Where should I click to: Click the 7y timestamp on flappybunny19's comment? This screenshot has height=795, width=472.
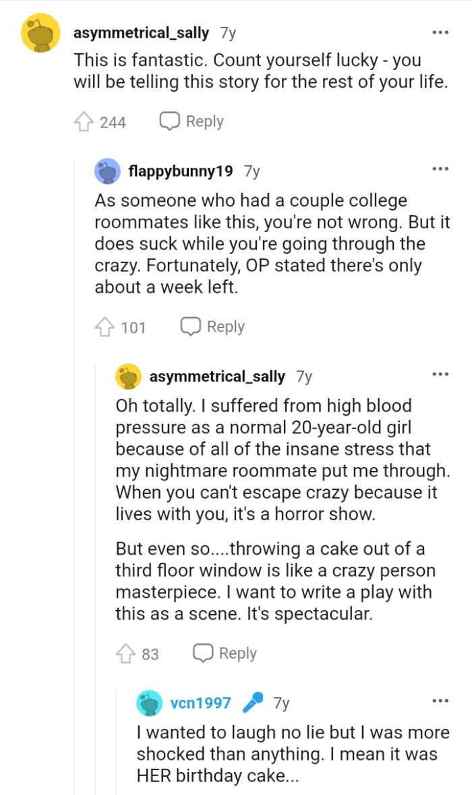tap(251, 171)
